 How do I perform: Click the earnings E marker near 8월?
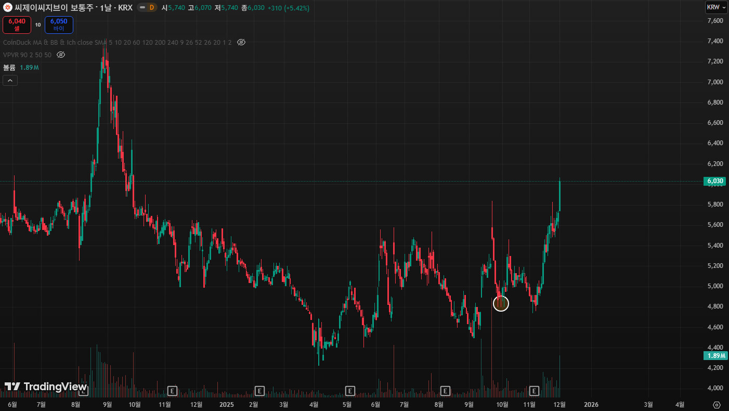click(x=445, y=390)
